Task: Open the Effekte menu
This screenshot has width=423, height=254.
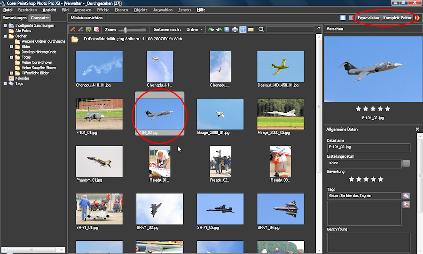Action: coord(103,10)
